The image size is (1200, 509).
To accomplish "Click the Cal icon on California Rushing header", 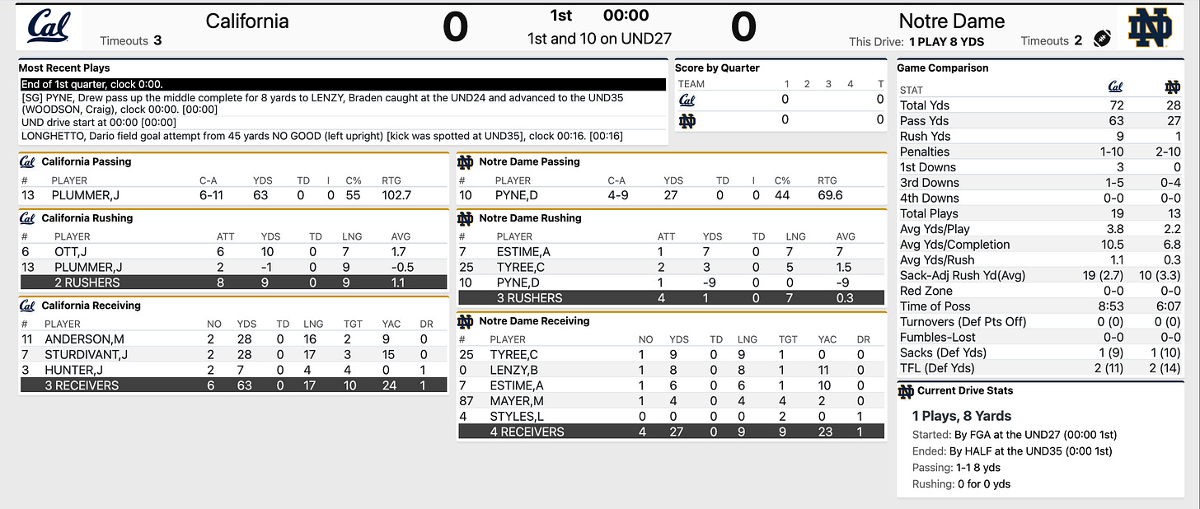I will (x=26, y=218).
